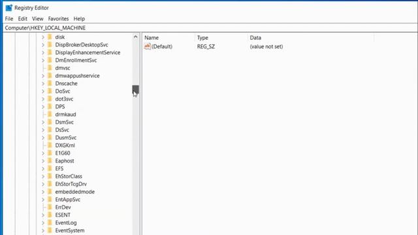The width and height of the screenshot is (418, 235).
Task: Open the View menu
Action: (x=38, y=19)
